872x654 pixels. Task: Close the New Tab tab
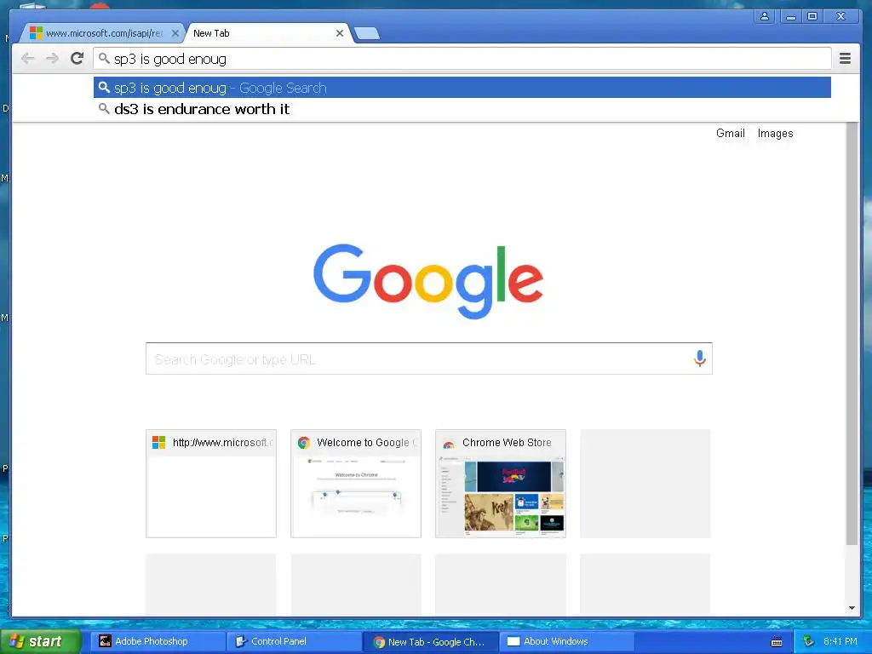(339, 33)
